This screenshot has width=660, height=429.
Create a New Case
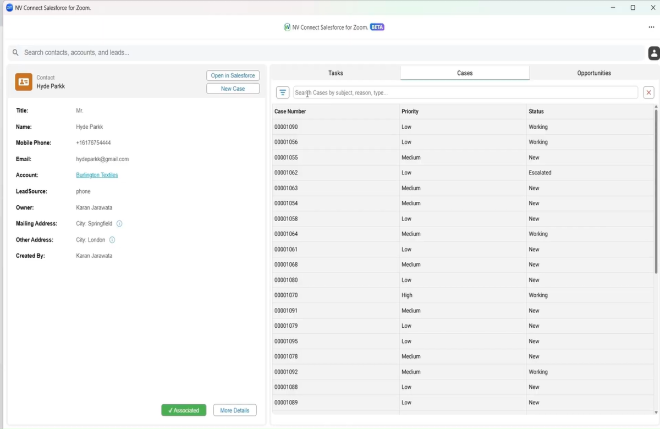point(233,89)
